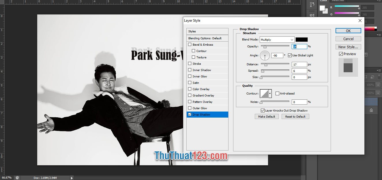The image size is (382, 180).
Task: Click the foreground color square in Color panel
Action: pyautogui.click(x=322, y=8)
